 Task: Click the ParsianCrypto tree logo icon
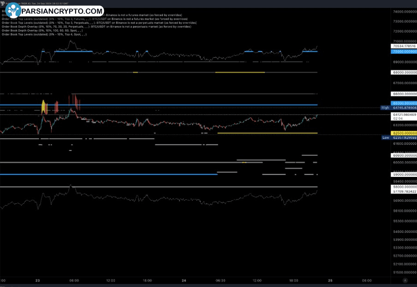click(x=13, y=10)
